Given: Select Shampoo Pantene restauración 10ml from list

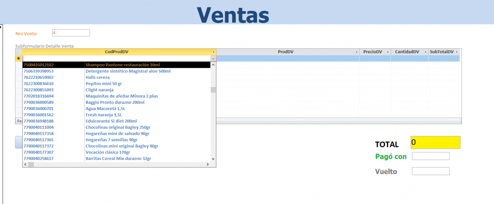Looking at the screenshot, I should point(123,65).
